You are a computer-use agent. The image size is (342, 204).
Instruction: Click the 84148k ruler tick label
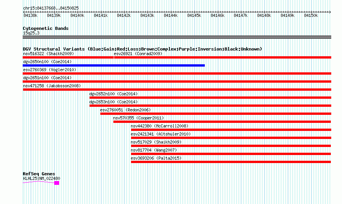click(x=264, y=15)
